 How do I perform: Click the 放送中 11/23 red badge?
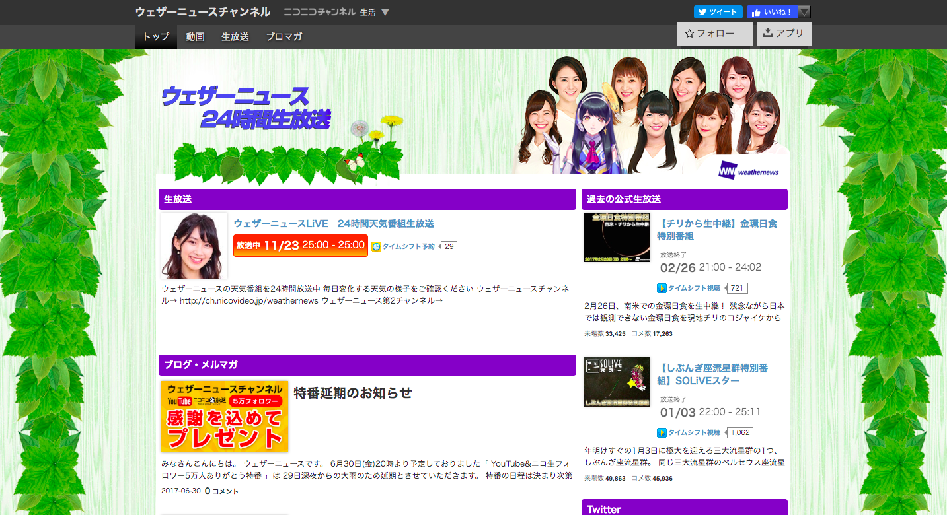301,246
